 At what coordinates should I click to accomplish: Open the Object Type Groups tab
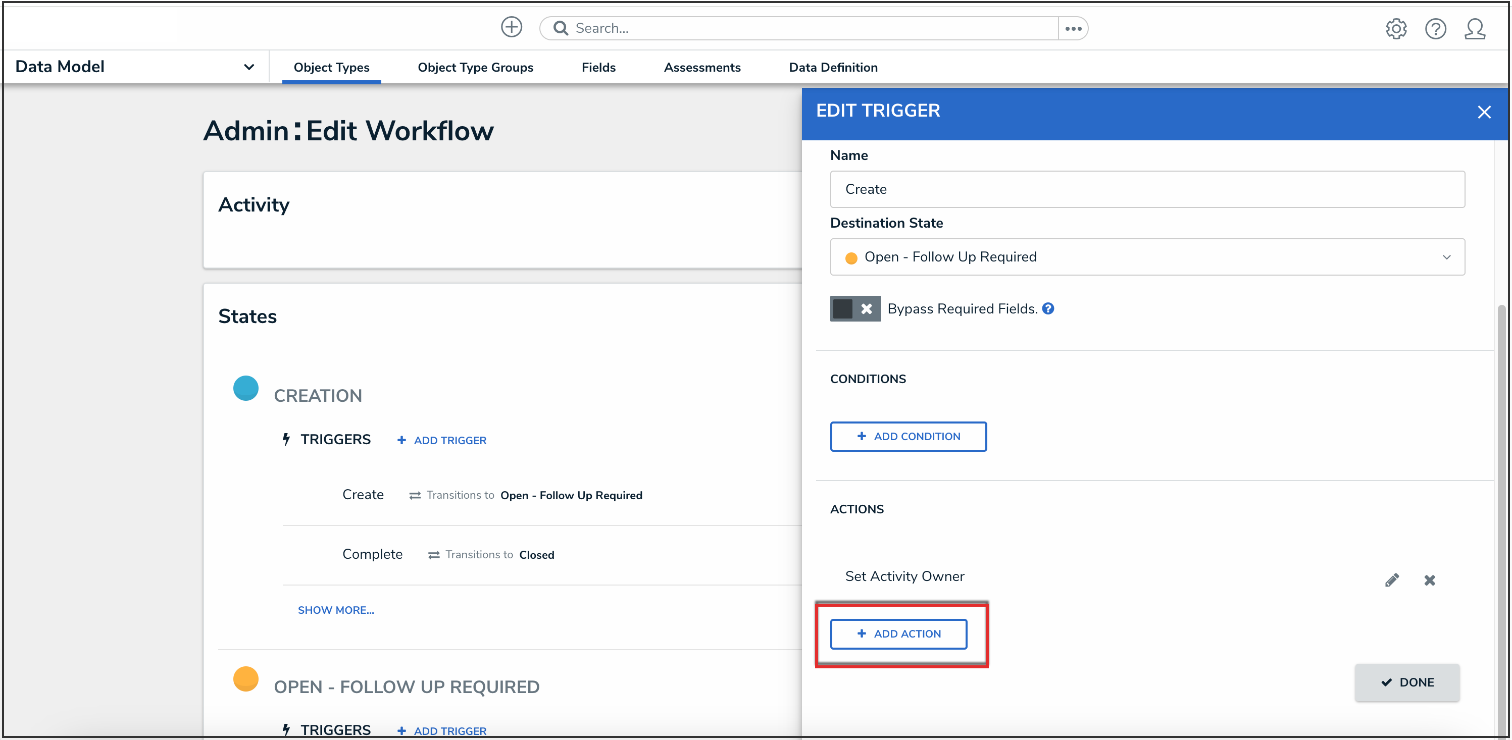[x=475, y=68]
